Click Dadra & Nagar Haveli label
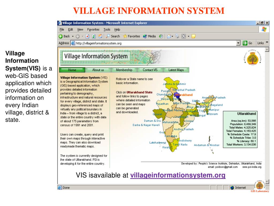Image resolution: width=274 pixels, height=206 pixels. [x=146, y=125]
